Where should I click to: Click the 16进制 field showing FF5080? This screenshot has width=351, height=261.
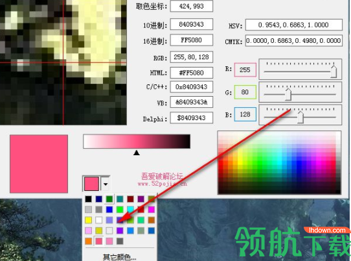tap(192, 40)
